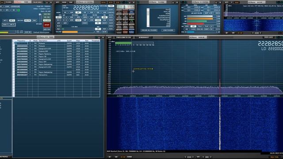283x159 pixels.
Task: Click the zoom-in arrow right of ZOOM in Main SP
Action: [x=193, y=157]
